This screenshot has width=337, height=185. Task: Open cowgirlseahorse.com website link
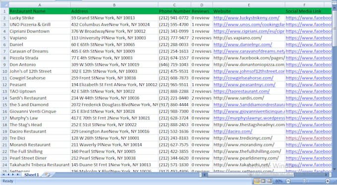tap(243, 78)
